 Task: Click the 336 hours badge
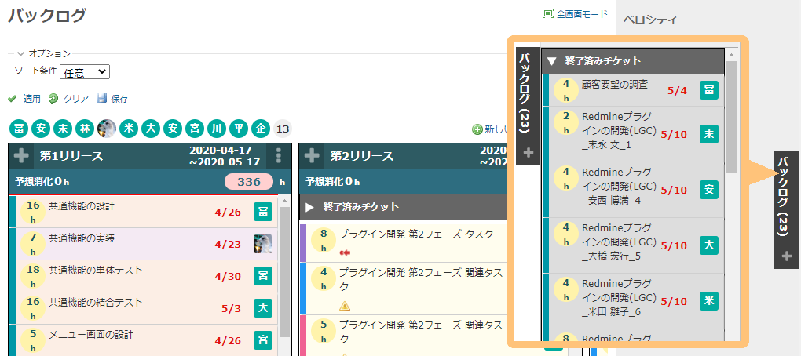click(x=249, y=182)
